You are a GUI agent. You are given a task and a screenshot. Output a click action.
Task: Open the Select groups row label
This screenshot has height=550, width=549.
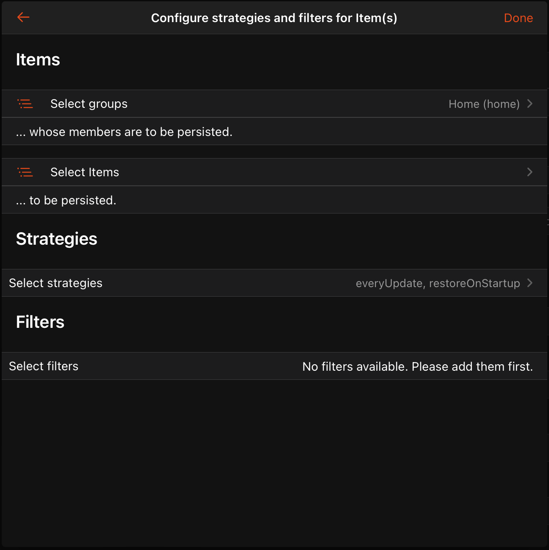[89, 104]
